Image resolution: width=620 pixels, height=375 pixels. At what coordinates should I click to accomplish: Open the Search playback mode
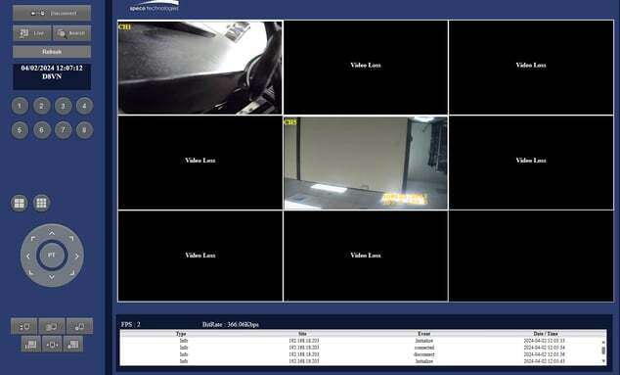pyautogui.click(x=72, y=33)
